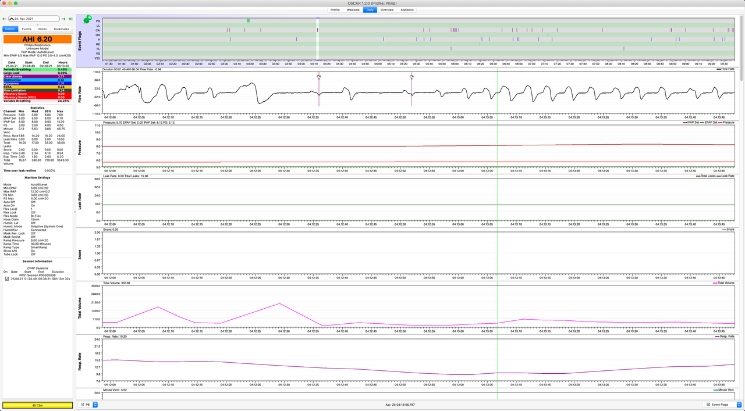Click the Machine Settings heading

click(x=37, y=177)
